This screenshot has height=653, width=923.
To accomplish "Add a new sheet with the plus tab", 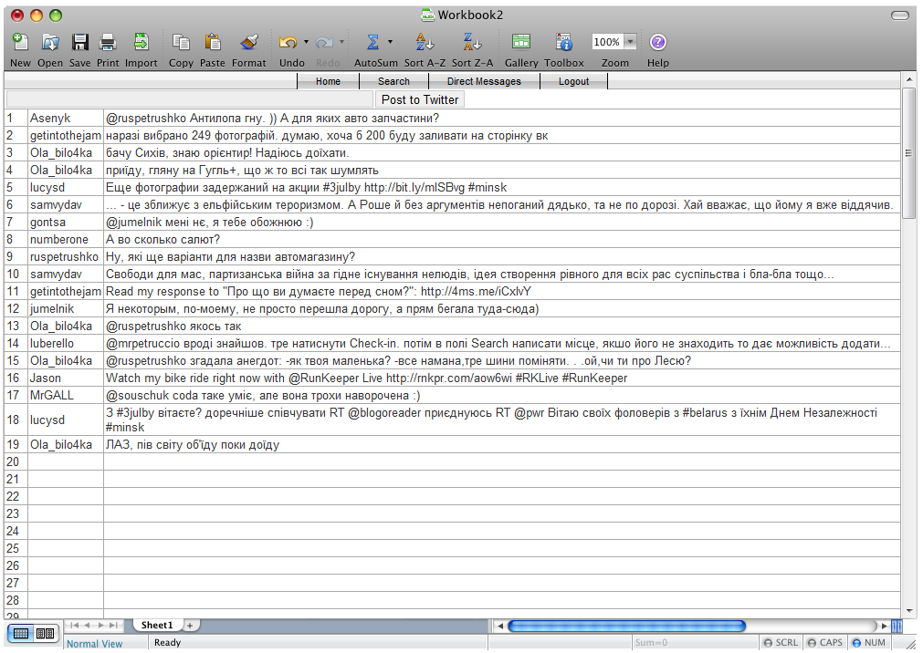I will [x=190, y=626].
